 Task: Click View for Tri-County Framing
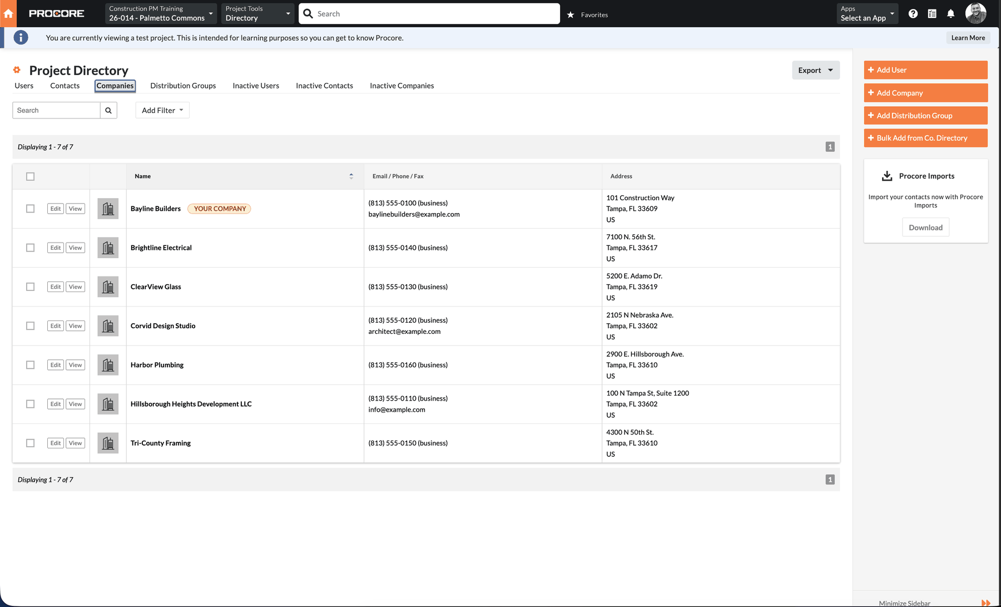coord(76,443)
